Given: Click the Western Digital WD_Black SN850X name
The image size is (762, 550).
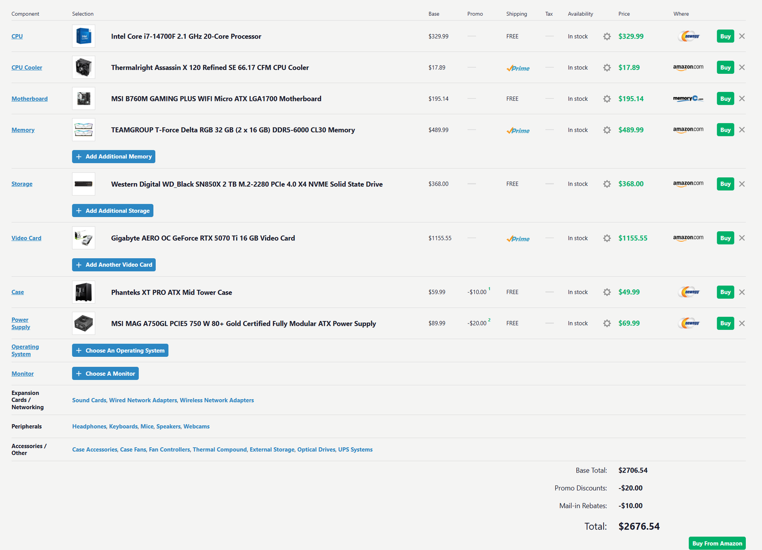Looking at the screenshot, I should tap(247, 184).
